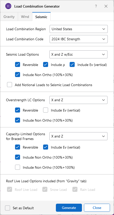Expand the Load Combination Code dropdown
This screenshot has height=215, width=114.
point(79,39)
